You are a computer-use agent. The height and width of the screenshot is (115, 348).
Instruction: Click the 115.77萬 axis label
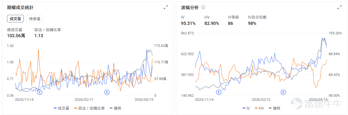pos(161,62)
